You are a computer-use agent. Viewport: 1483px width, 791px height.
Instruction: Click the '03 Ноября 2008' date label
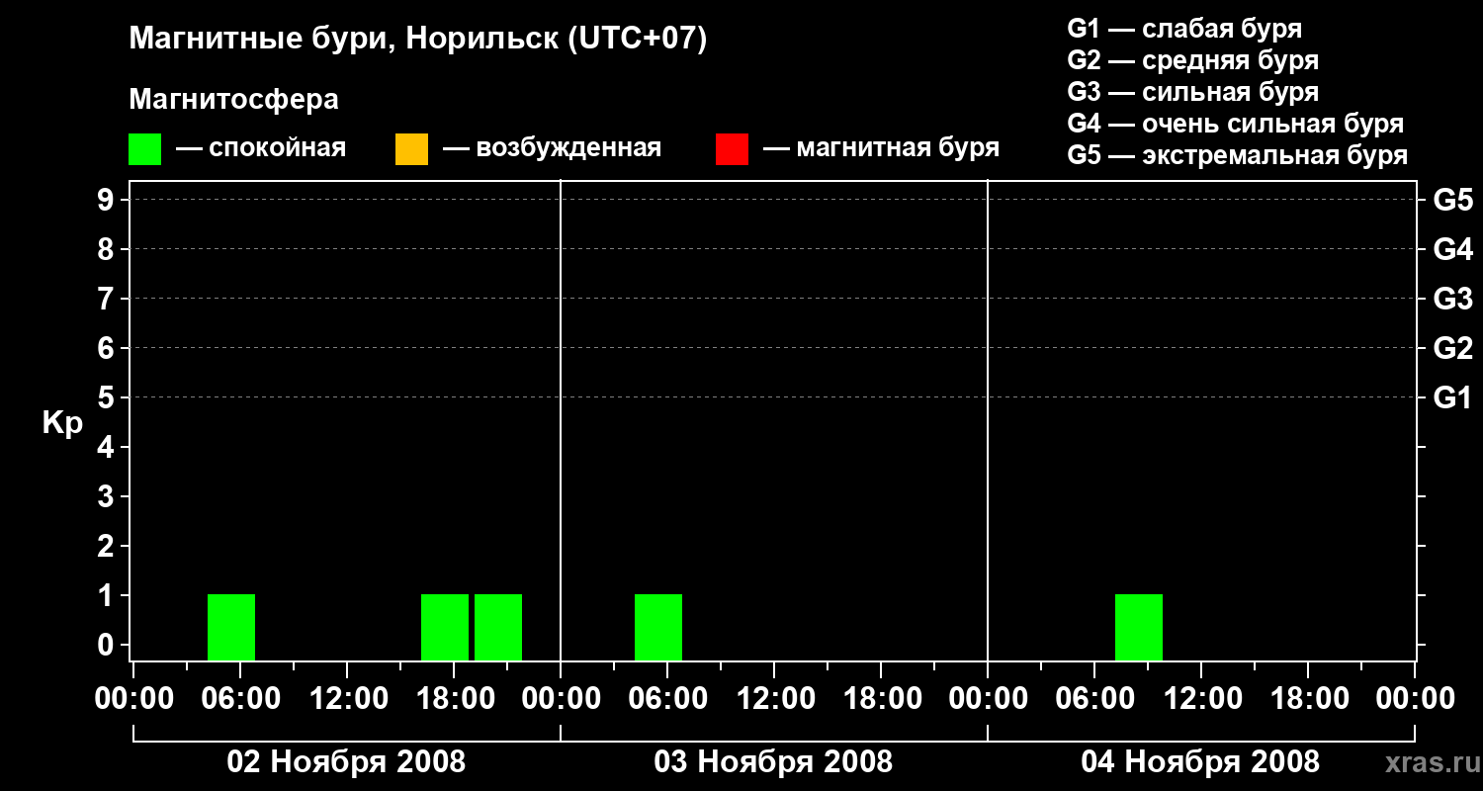[x=773, y=761]
